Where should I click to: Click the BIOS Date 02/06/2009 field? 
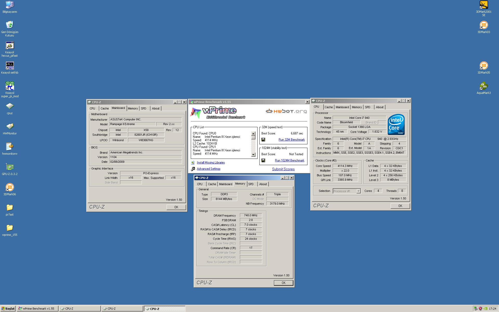click(x=146, y=162)
